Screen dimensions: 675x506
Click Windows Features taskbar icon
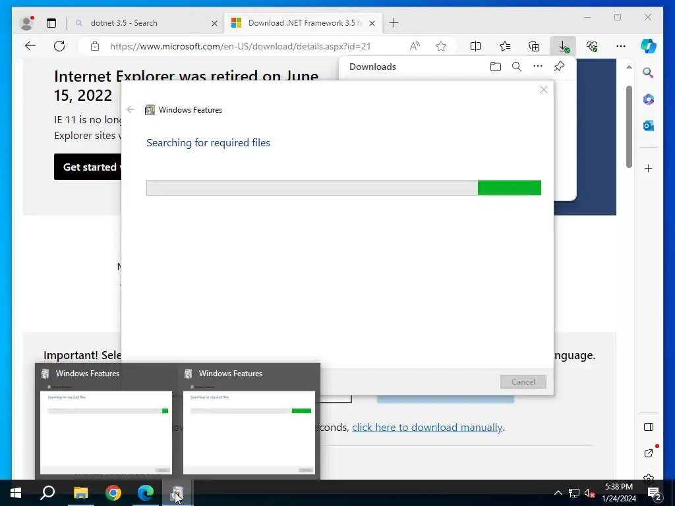click(177, 493)
